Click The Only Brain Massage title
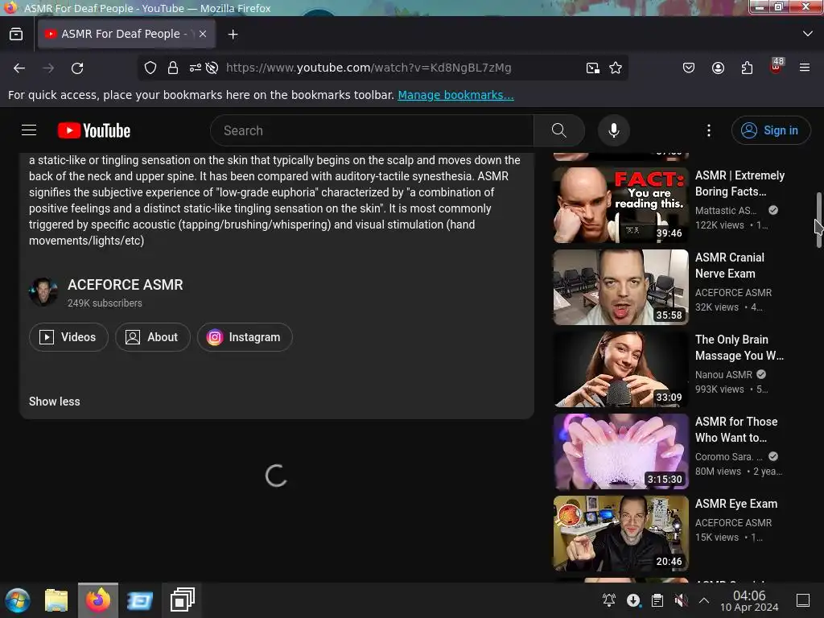The image size is (824, 618). 740,348
